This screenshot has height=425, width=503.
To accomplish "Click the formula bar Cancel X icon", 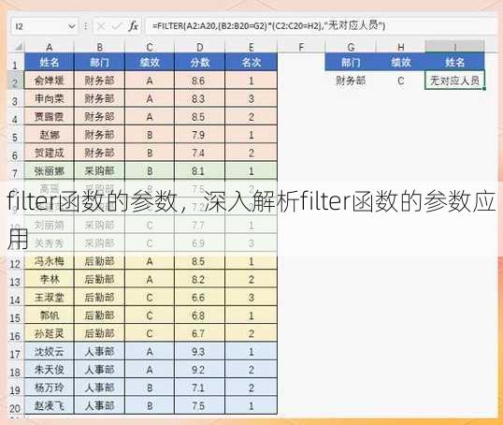I will 101,26.
